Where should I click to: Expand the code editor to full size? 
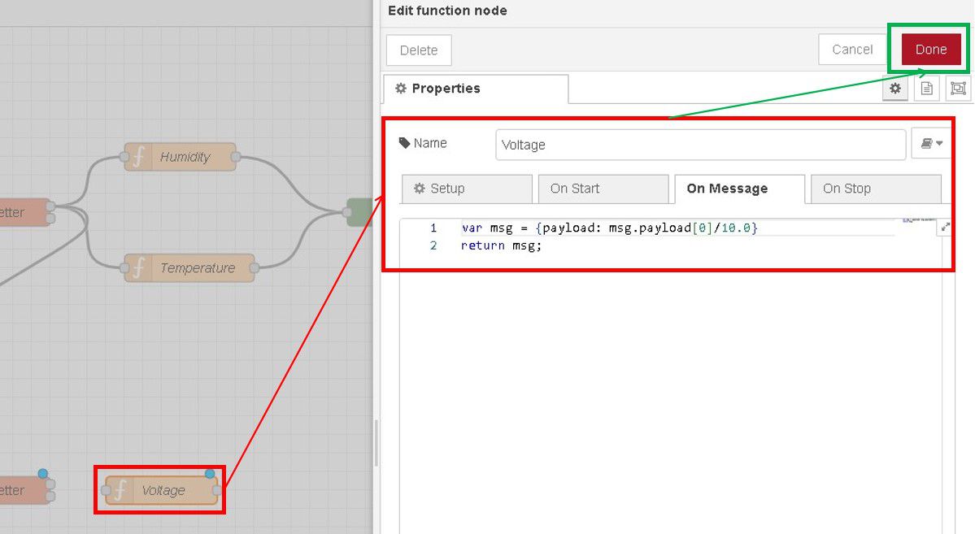point(945,228)
